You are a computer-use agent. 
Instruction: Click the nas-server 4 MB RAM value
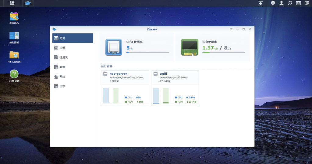pos(140,102)
